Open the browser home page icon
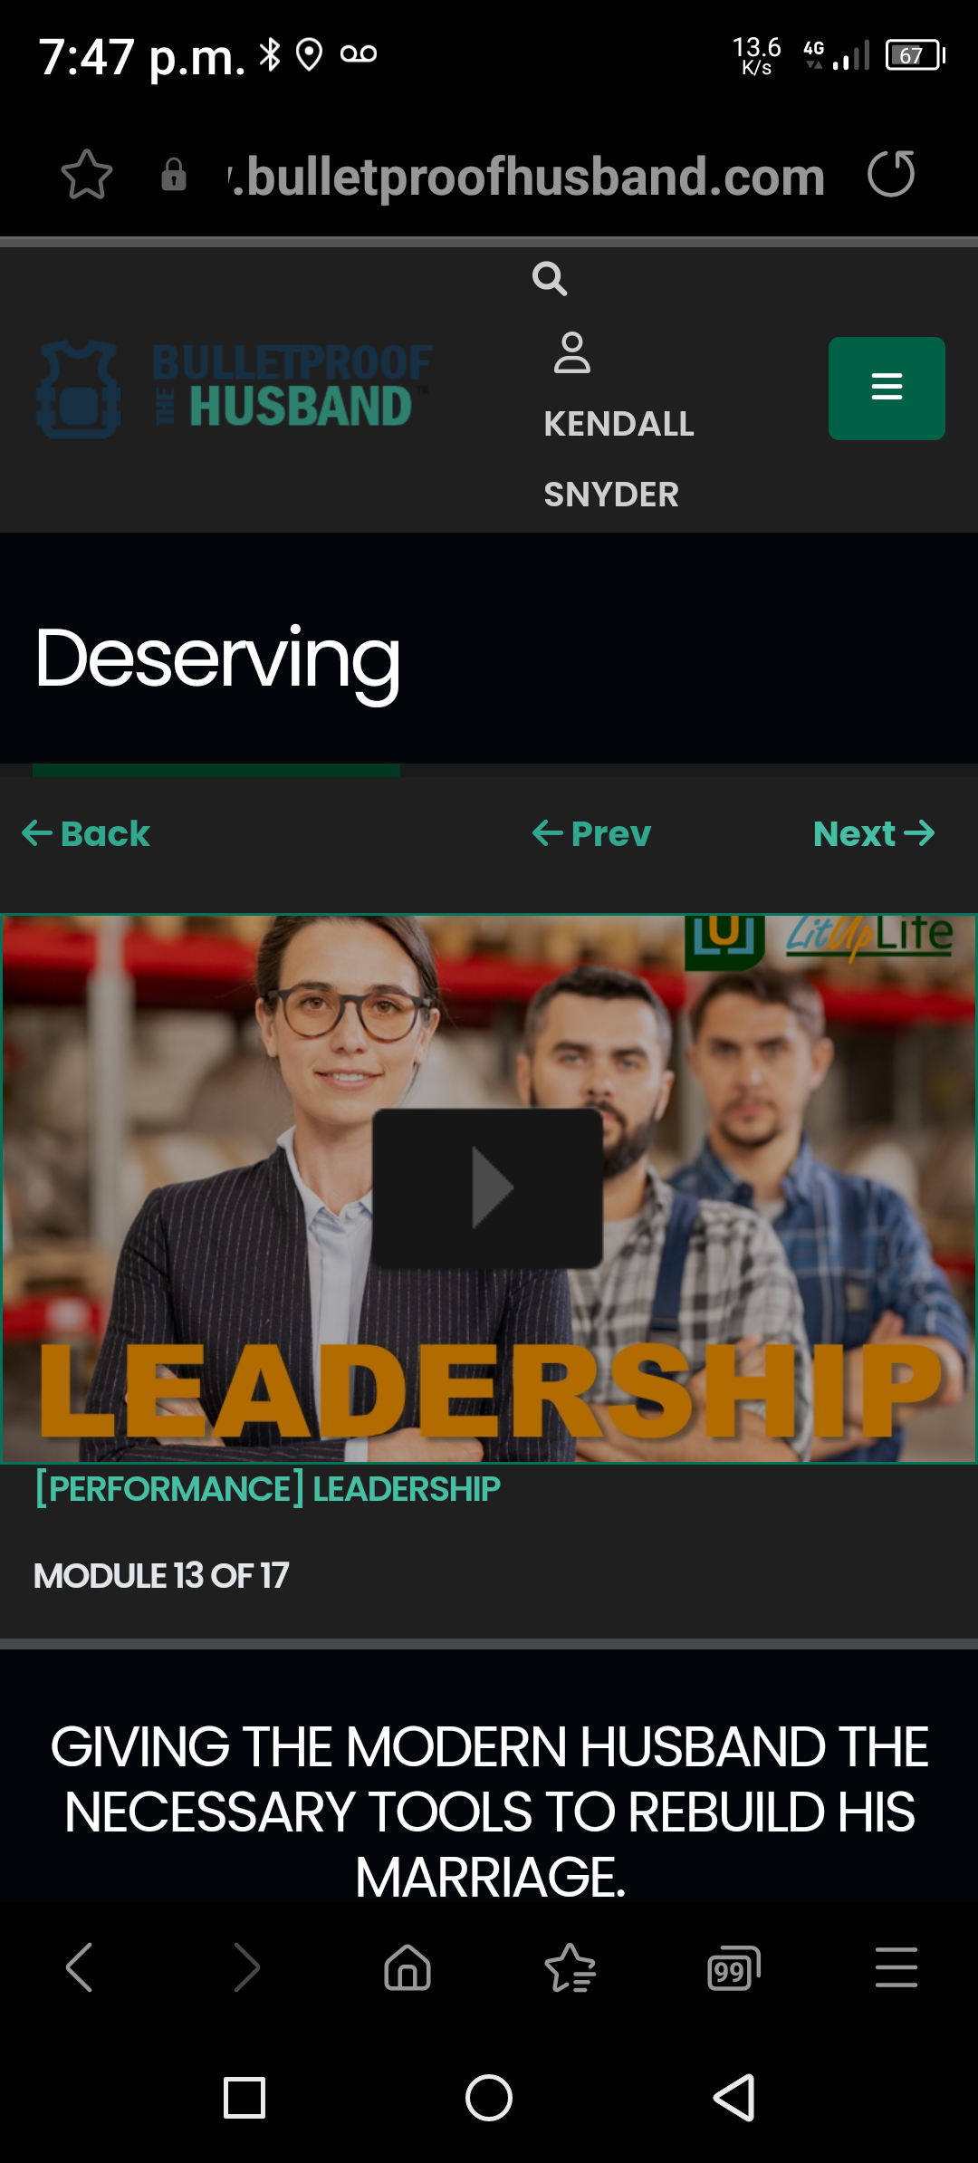Screen dimensions: 978x2163 point(407,1967)
